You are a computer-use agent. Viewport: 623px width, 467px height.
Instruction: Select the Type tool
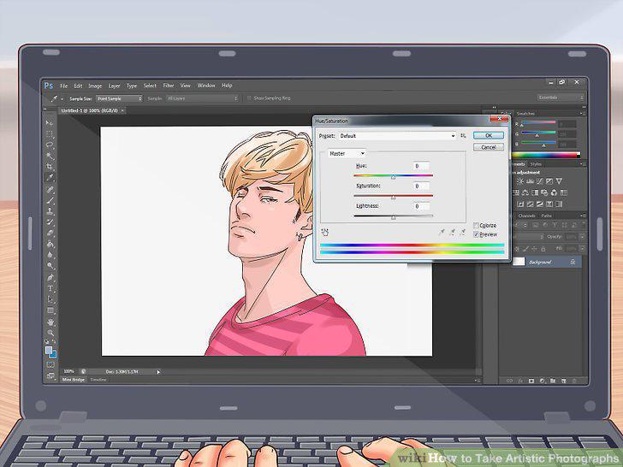coord(50,289)
